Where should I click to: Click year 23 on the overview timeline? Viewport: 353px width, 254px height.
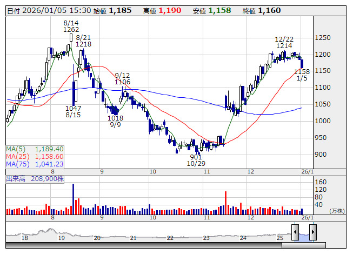coord(206,238)
